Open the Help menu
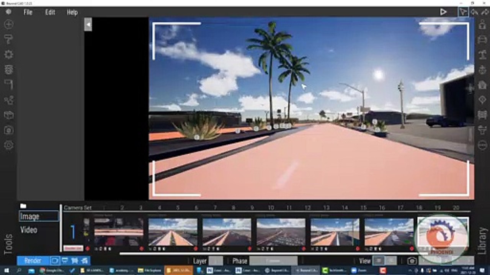This screenshot has width=490, height=275. tap(72, 12)
